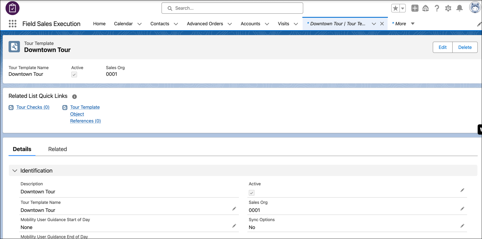
Task: Open the Setup gear icon
Action: point(448,8)
